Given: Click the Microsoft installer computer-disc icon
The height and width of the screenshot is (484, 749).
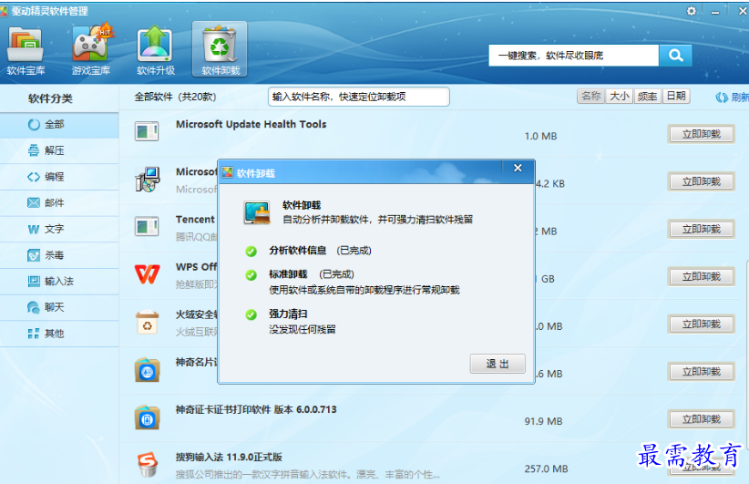Looking at the screenshot, I should 147,180.
